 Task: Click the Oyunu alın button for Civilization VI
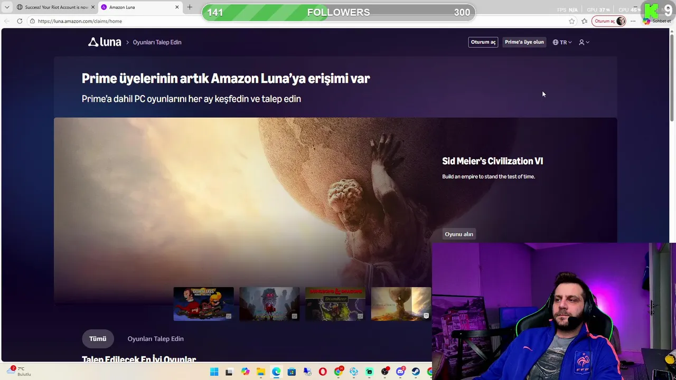click(459, 234)
